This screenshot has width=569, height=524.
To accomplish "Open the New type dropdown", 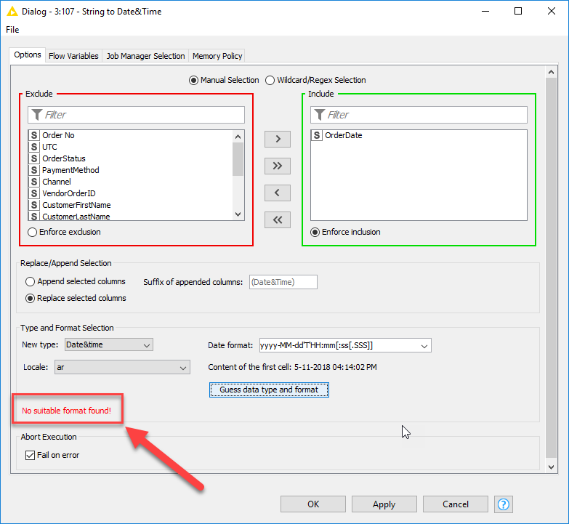I will (108, 344).
